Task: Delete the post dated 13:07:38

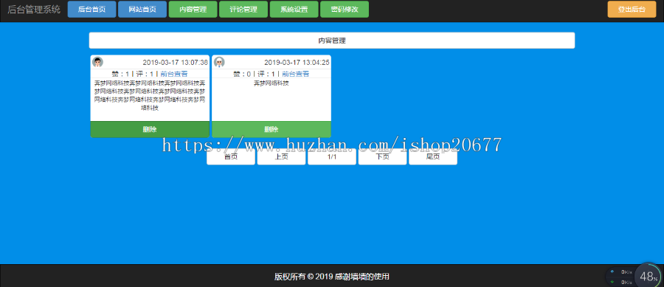Action: pyautogui.click(x=150, y=129)
